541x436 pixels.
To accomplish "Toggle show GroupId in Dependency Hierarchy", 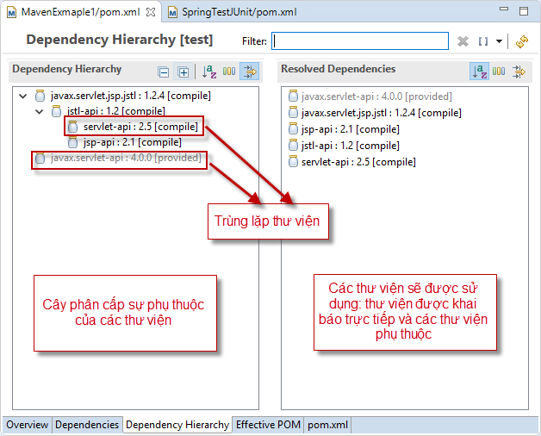I will (x=229, y=72).
